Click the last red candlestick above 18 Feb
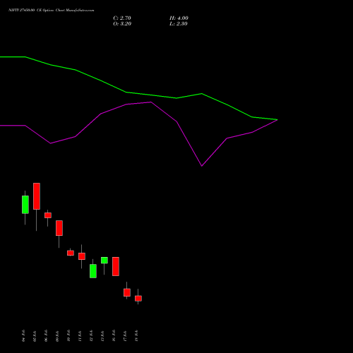 [138, 299]
